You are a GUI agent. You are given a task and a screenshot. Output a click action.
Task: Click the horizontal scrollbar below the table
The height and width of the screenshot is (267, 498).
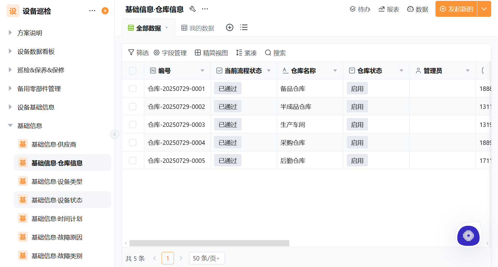tap(209, 243)
